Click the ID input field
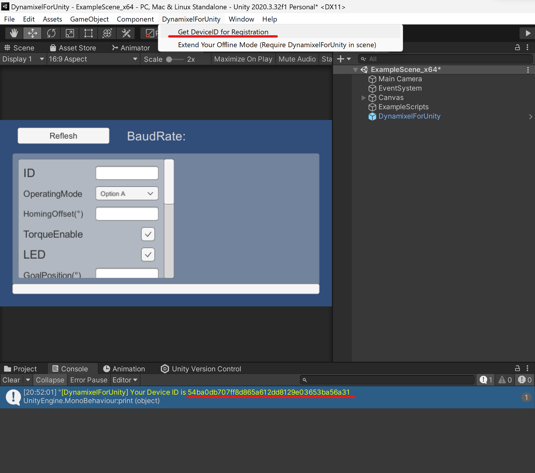 tap(127, 173)
